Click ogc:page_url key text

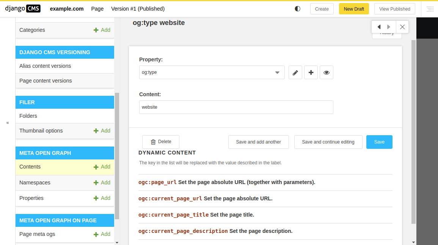157,182
